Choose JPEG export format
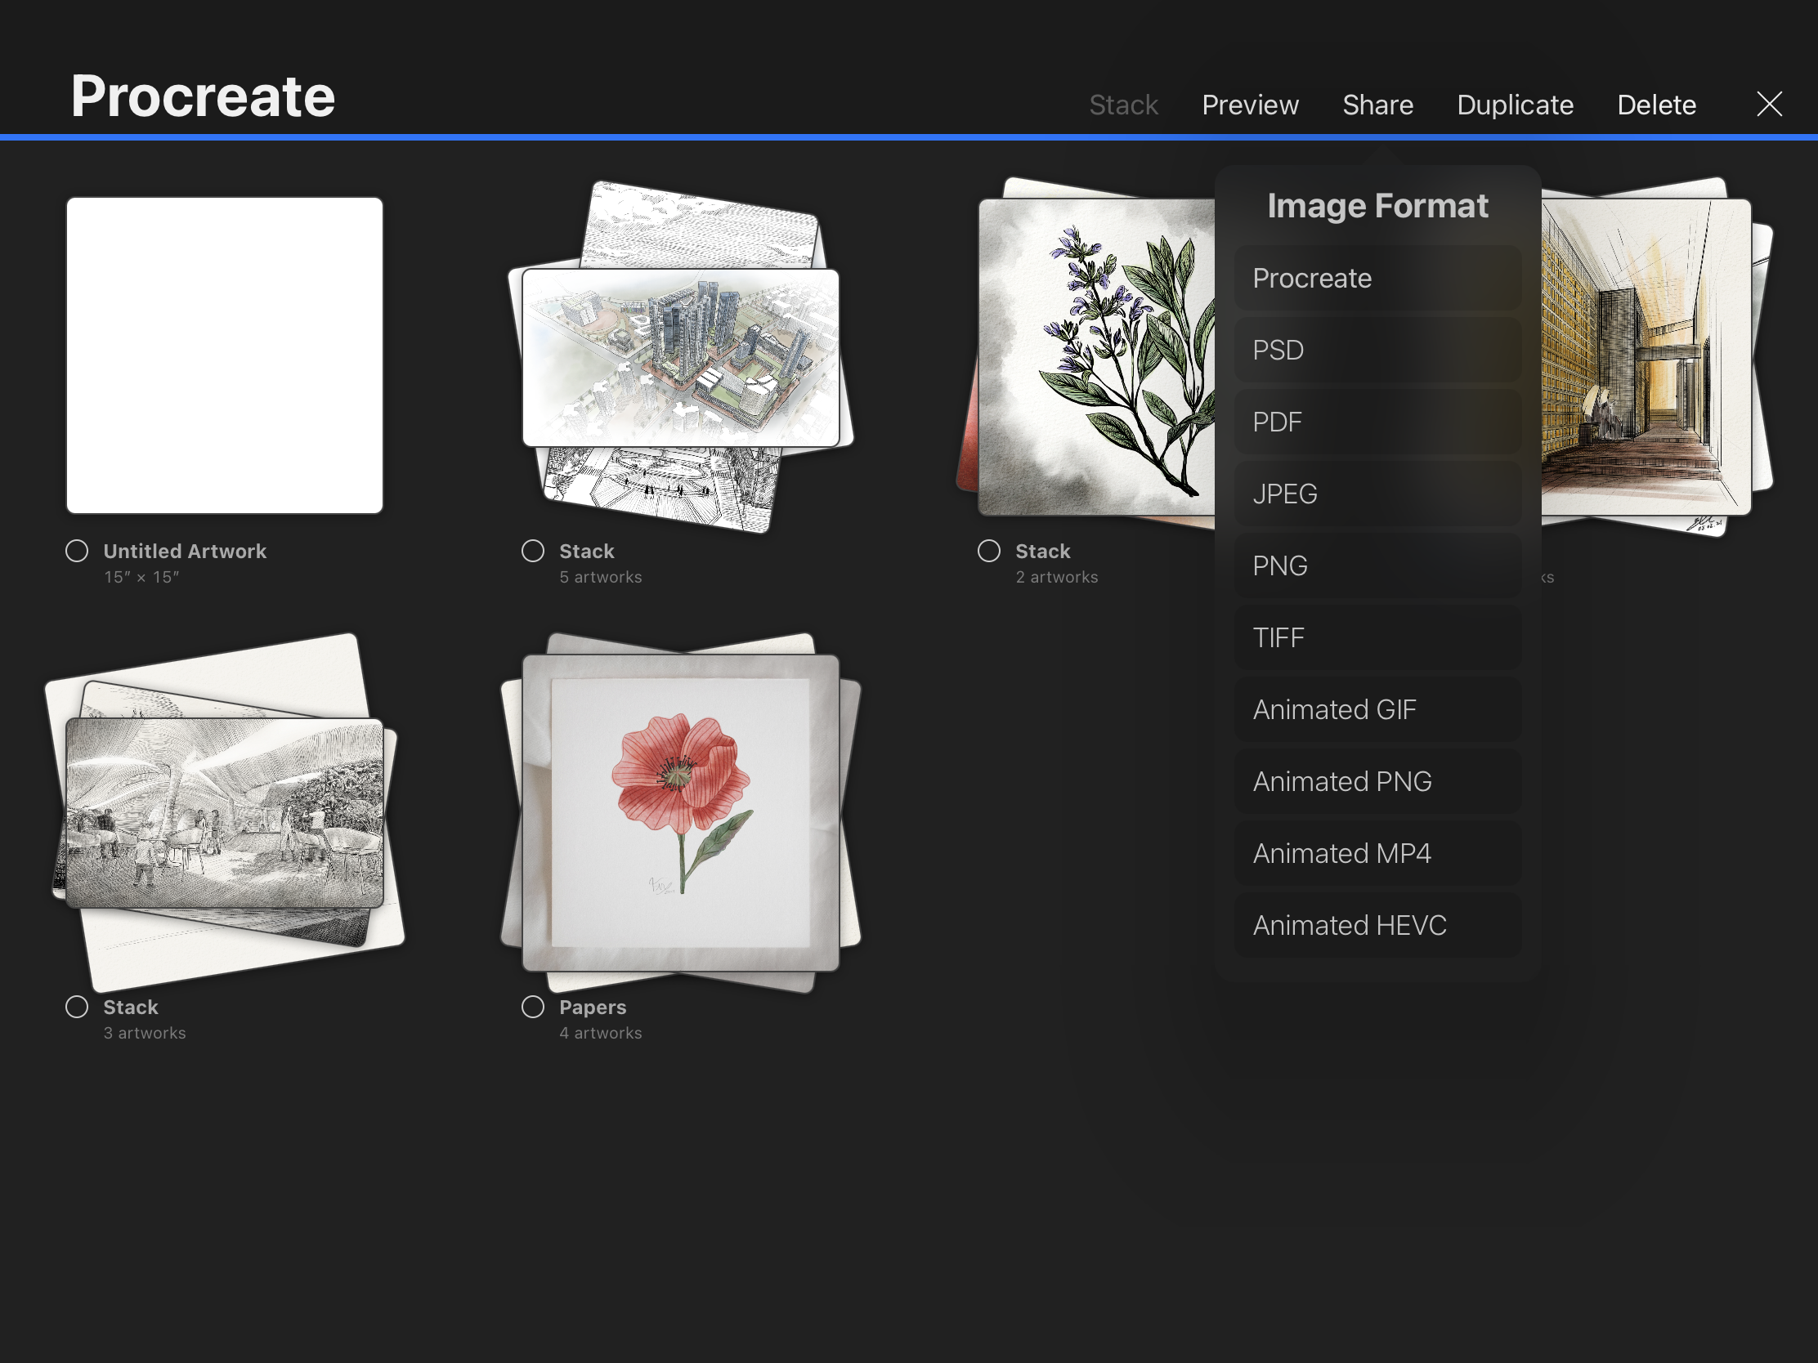The image size is (1818, 1363). 1377,494
